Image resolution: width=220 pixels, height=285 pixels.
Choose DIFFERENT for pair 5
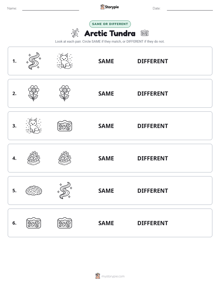(153, 191)
